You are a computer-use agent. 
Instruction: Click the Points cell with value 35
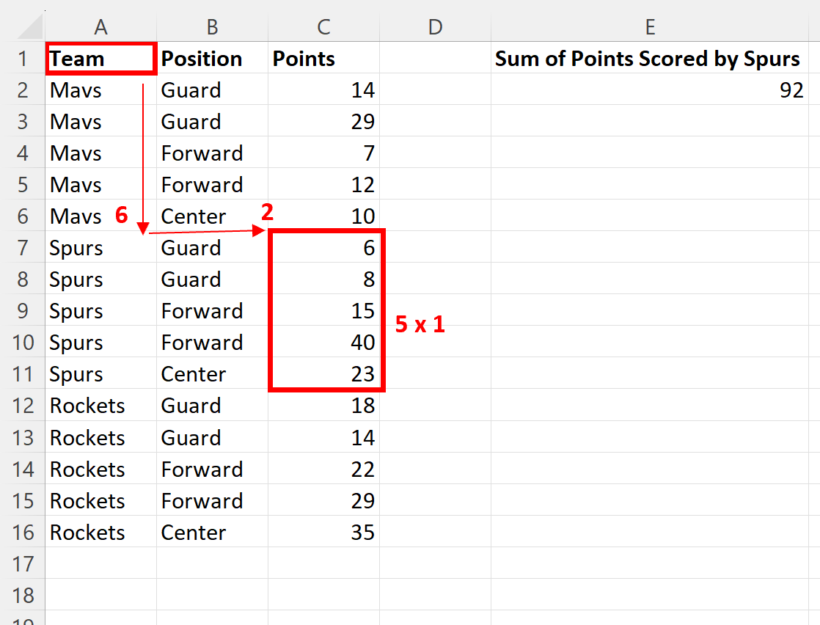323,532
